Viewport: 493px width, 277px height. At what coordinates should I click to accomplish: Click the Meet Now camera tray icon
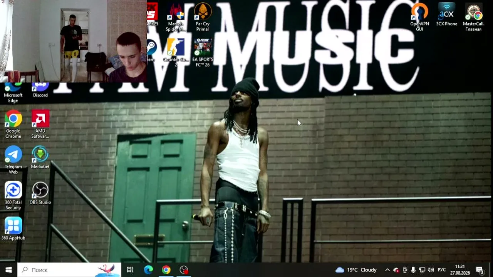[405, 270]
